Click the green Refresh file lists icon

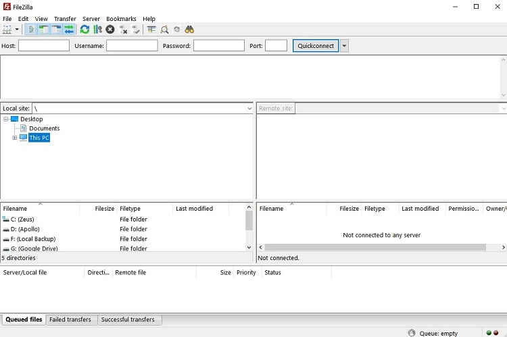[84, 30]
